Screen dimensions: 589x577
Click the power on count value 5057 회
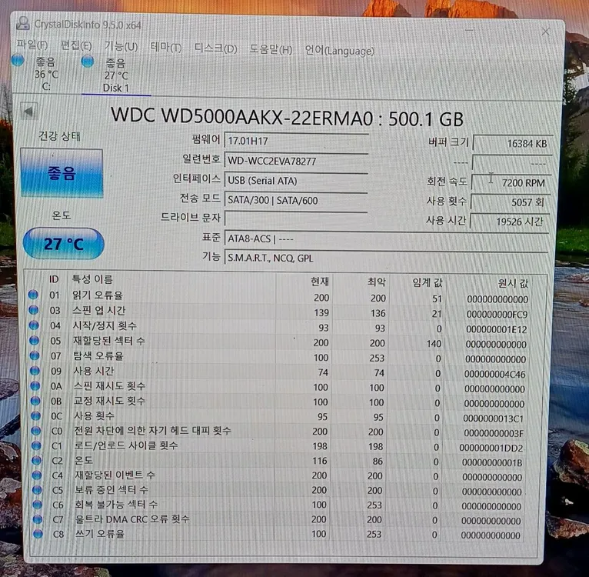coord(511,202)
